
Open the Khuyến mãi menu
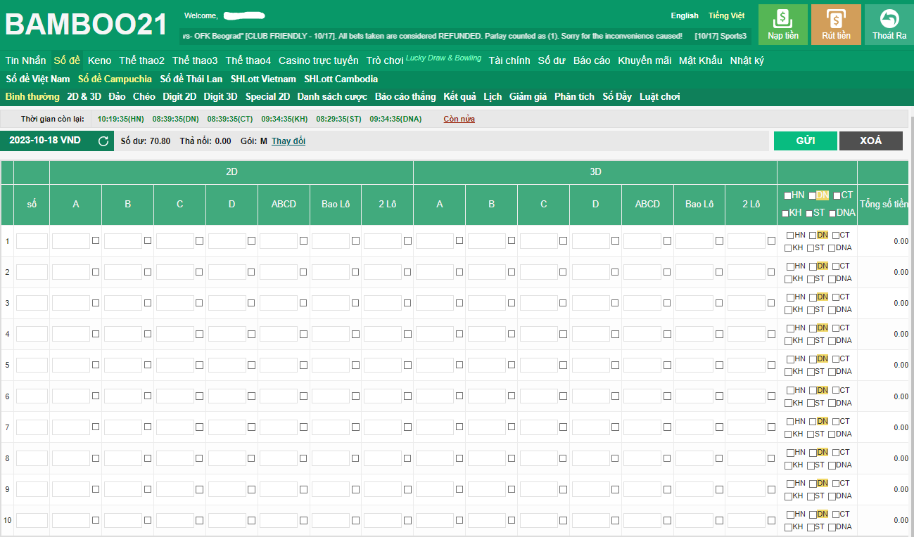pyautogui.click(x=645, y=60)
